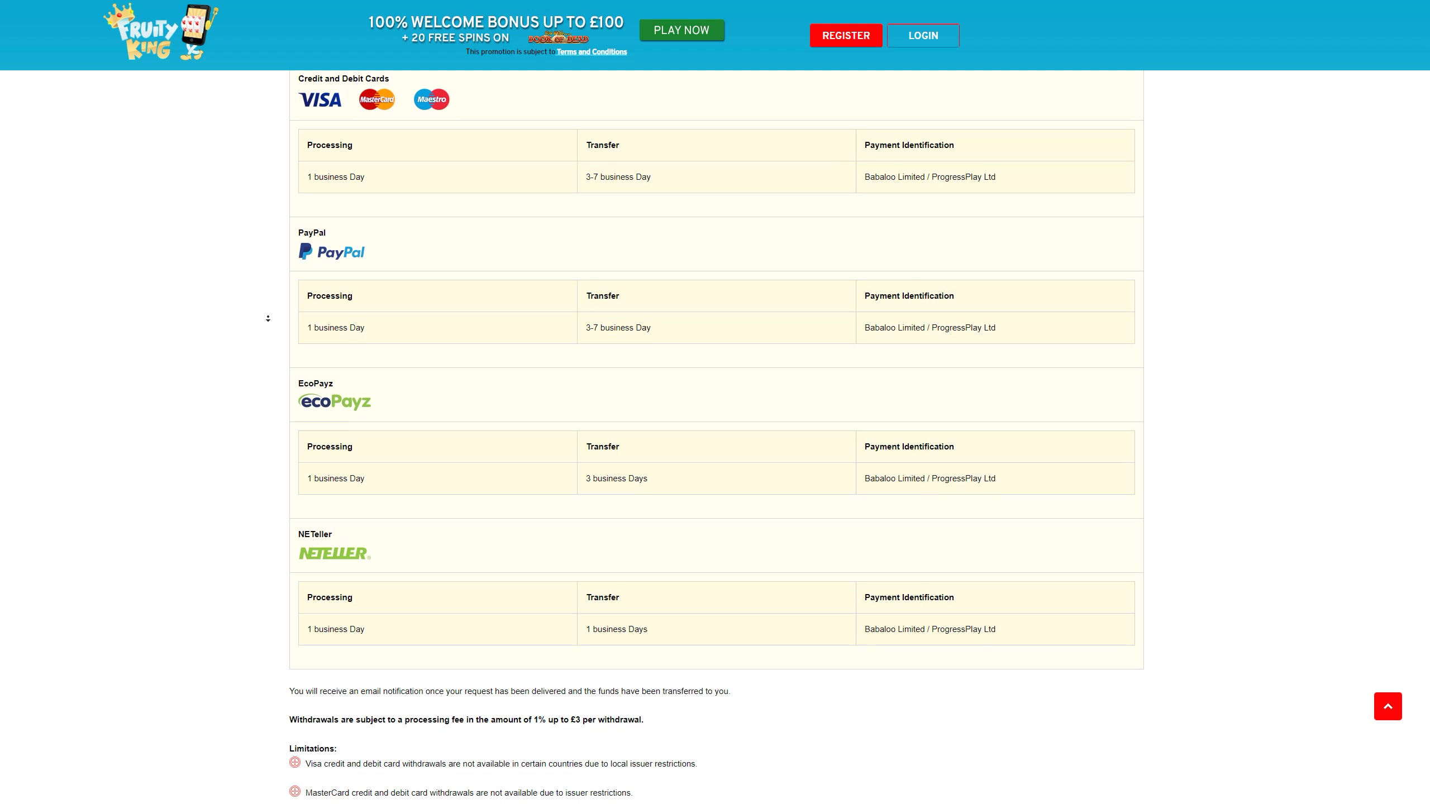Open the Terms and Conditions link
1430x804 pixels.
592,52
